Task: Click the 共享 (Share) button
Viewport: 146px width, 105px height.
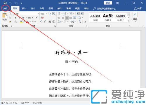Action: pos(138,9)
